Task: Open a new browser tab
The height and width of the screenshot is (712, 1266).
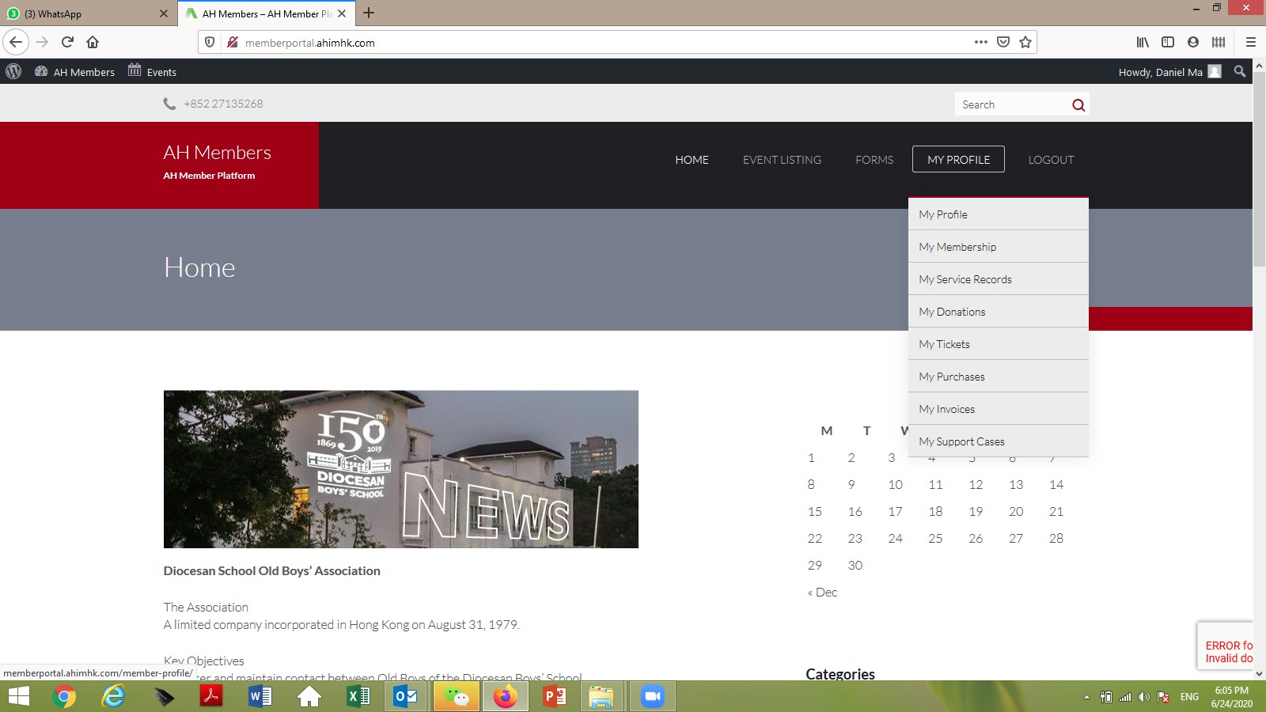Action: click(369, 13)
